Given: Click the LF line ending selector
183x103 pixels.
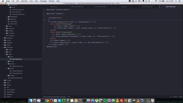Looking at the screenshot, I should (171, 97).
